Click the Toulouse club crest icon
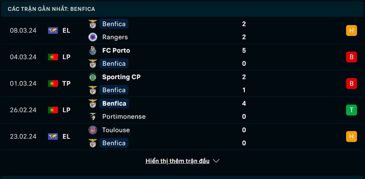The width and height of the screenshot is (365, 179). point(93,130)
